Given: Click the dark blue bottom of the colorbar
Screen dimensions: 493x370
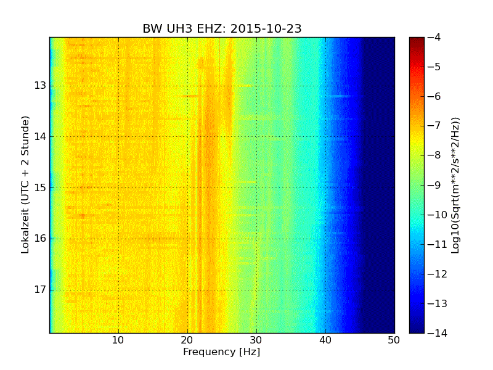Looking at the screenshot, I should point(417,329).
